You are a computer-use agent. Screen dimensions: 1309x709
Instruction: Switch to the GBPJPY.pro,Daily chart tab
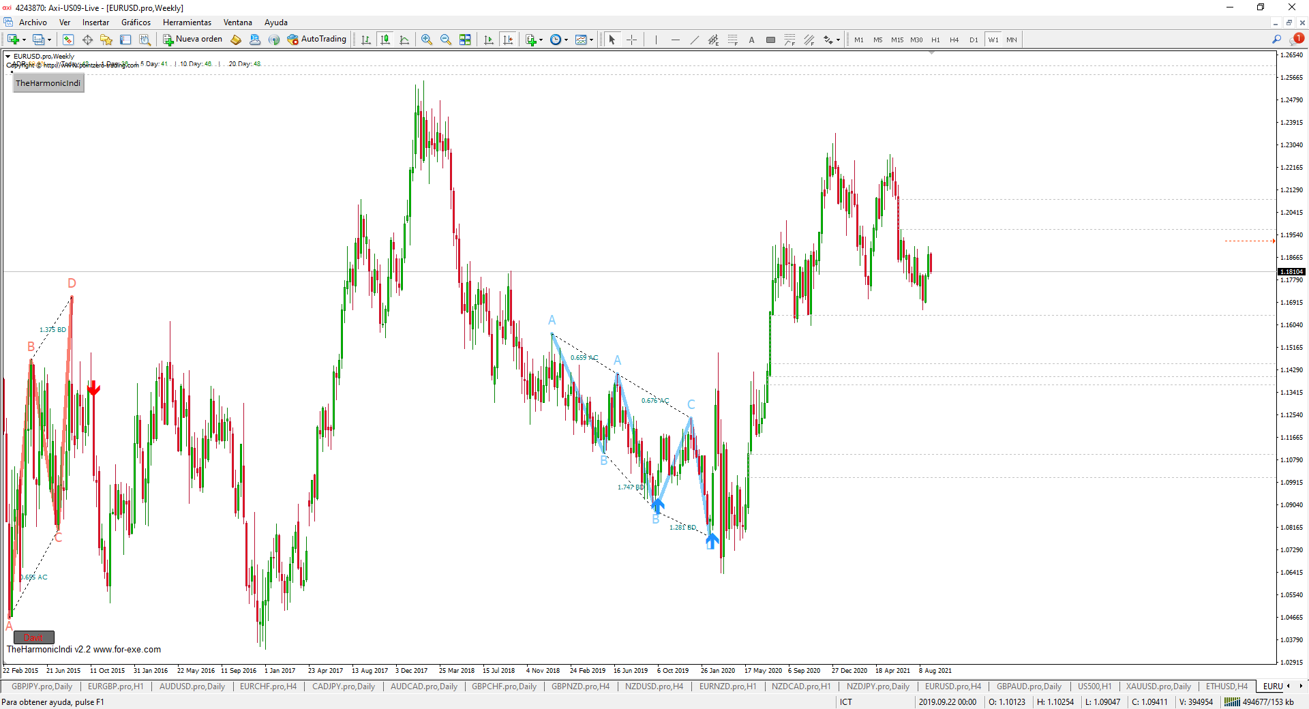42,687
